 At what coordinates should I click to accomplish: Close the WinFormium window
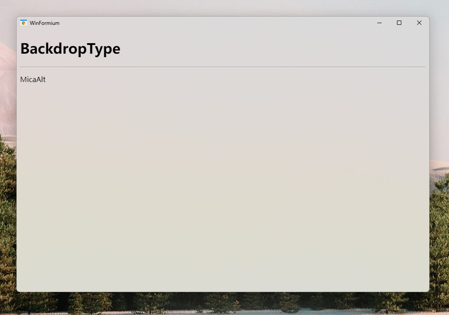[419, 23]
